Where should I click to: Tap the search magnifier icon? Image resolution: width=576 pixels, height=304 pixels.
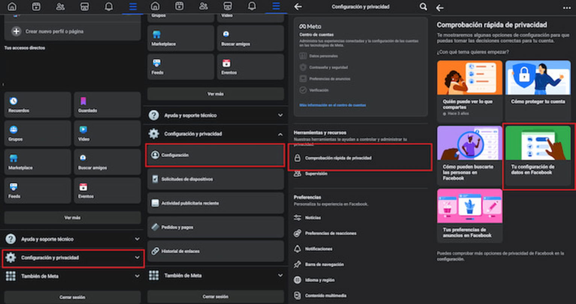423,7
